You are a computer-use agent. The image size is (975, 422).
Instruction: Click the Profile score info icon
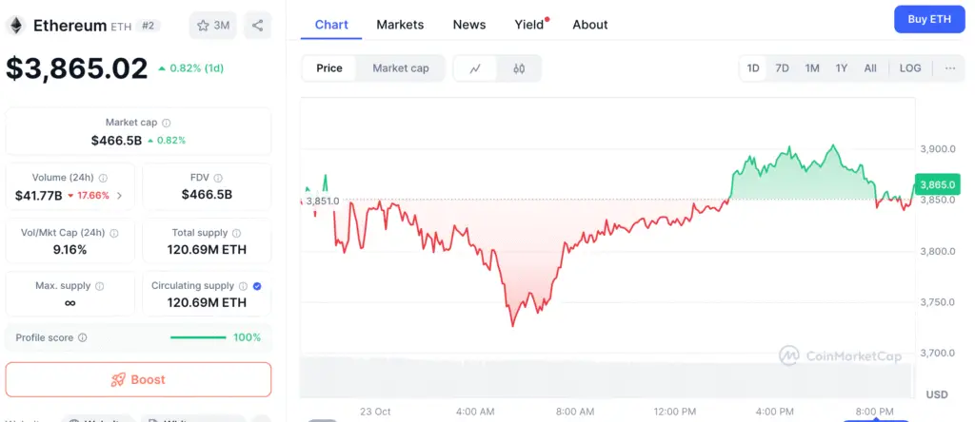[82, 337]
